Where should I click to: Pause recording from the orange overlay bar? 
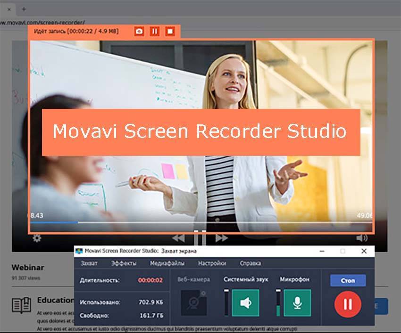pos(154,32)
